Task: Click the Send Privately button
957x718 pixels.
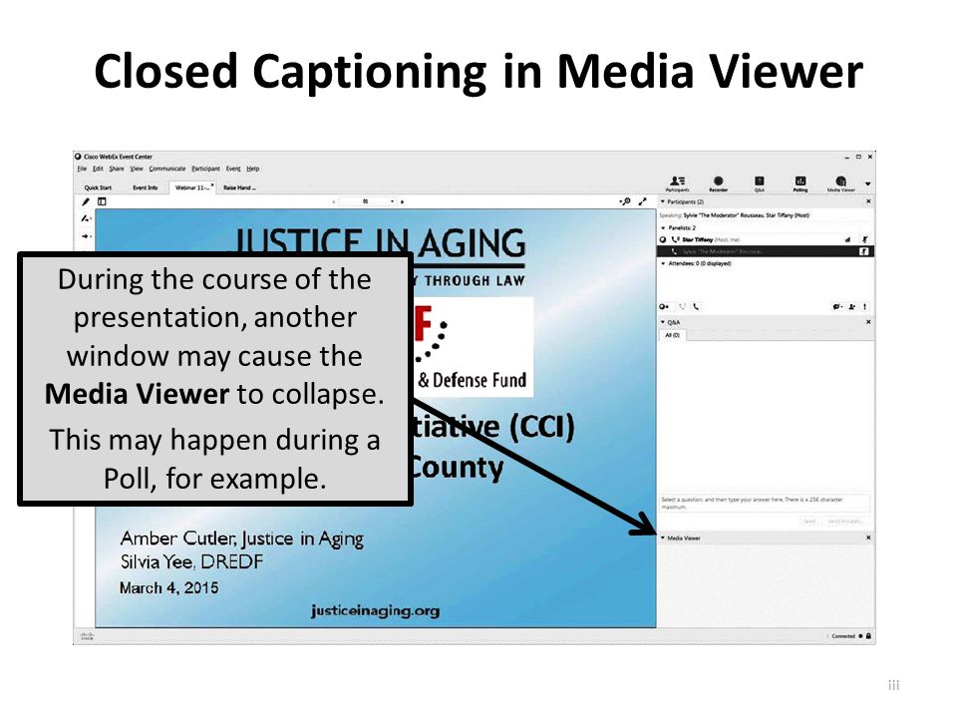Action: 845,522
